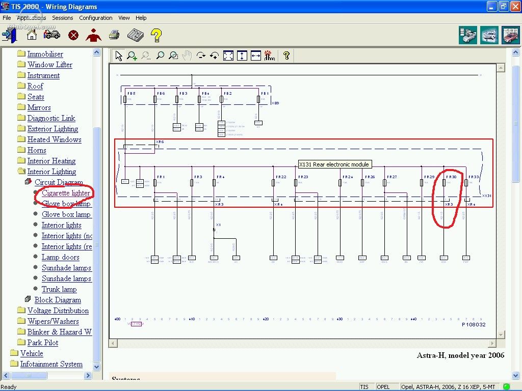Open the Help menu
This screenshot has width=522, height=391.
[141, 18]
